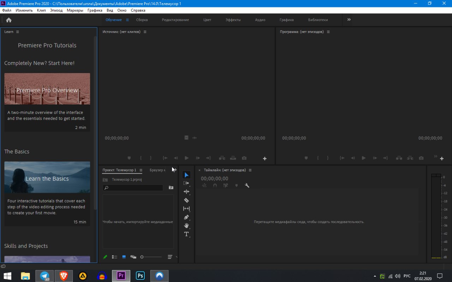Open the Learn panel menu
452x282 pixels.
pyautogui.click(x=18, y=32)
